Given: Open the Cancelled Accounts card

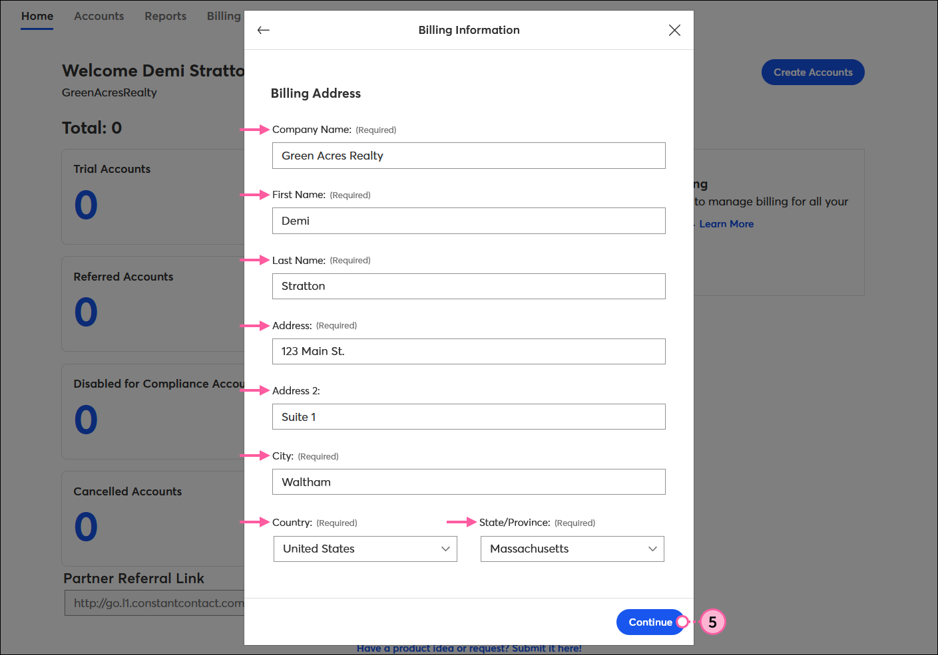Looking at the screenshot, I should coord(153,519).
